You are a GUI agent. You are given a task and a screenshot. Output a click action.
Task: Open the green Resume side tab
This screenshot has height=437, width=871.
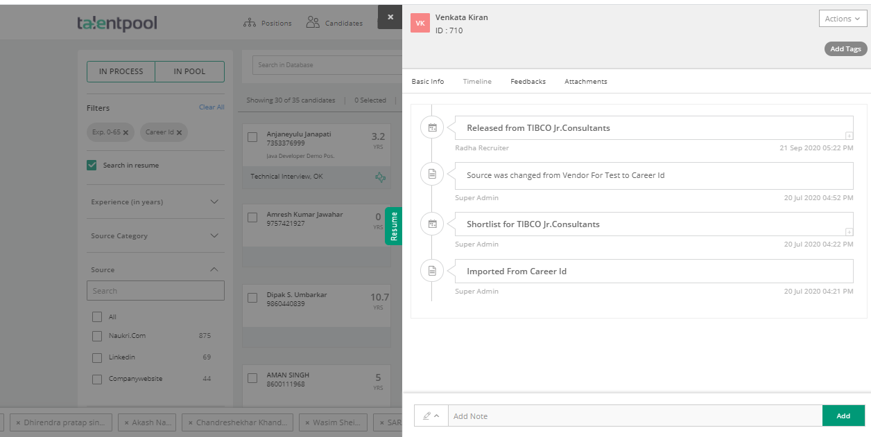coord(393,226)
